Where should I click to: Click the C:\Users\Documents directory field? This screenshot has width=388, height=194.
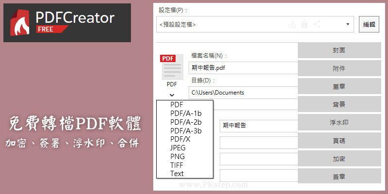click(x=243, y=93)
